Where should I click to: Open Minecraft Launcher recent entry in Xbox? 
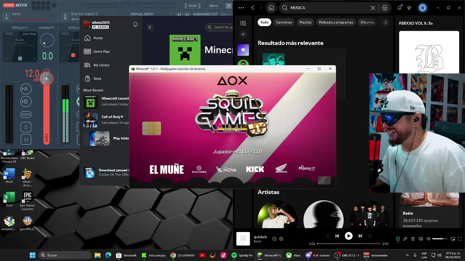click(106, 101)
